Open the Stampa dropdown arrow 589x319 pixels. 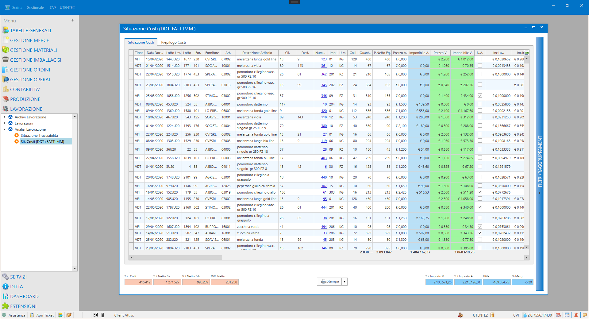click(345, 281)
